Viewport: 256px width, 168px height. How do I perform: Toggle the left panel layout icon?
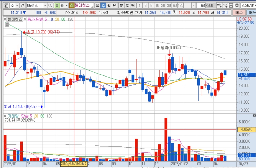point(6,5)
